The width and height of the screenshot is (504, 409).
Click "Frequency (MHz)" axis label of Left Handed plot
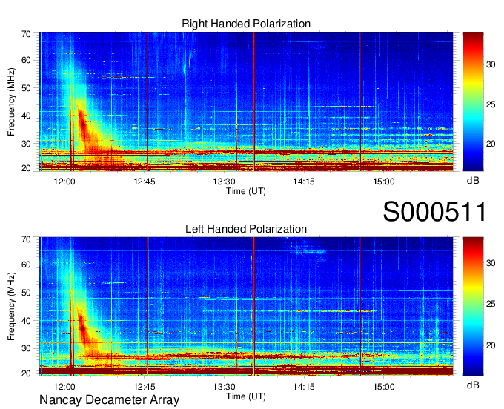coord(11,307)
